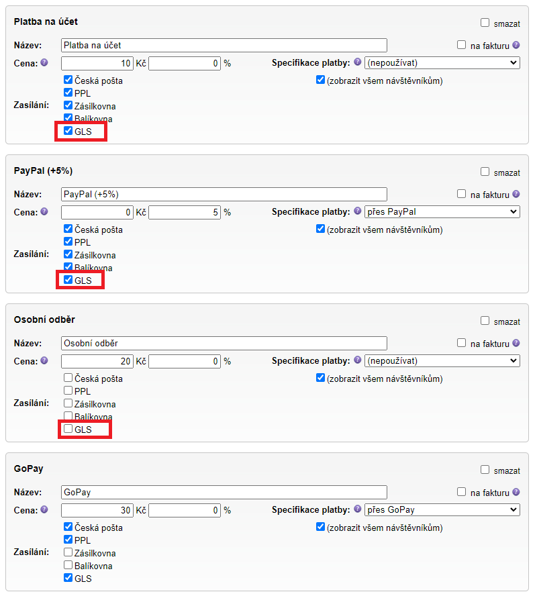Open Specifikace platby dropdown showing 'přes PayPal'
Image resolution: width=537 pixels, height=596 pixels.
[x=442, y=212]
